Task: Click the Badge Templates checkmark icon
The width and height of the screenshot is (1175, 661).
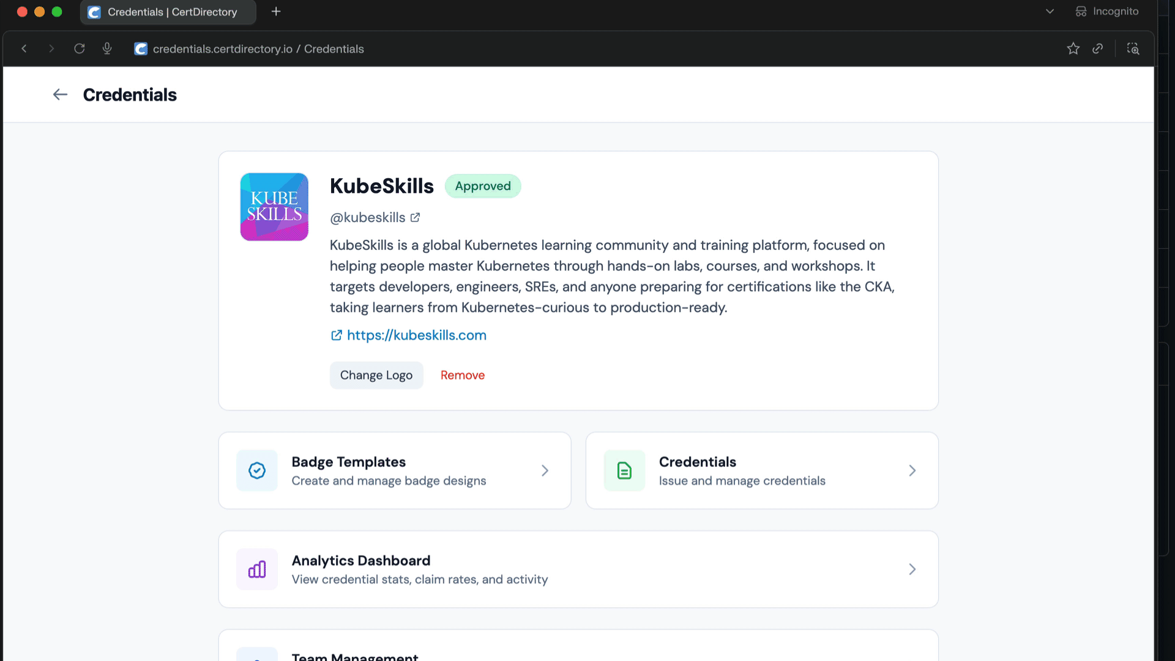Action: pyautogui.click(x=257, y=471)
